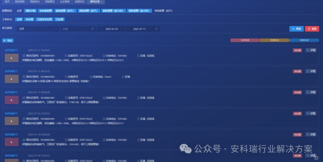Click the blue 搜索 button
The height and width of the screenshot is (162, 323).
point(296,29)
